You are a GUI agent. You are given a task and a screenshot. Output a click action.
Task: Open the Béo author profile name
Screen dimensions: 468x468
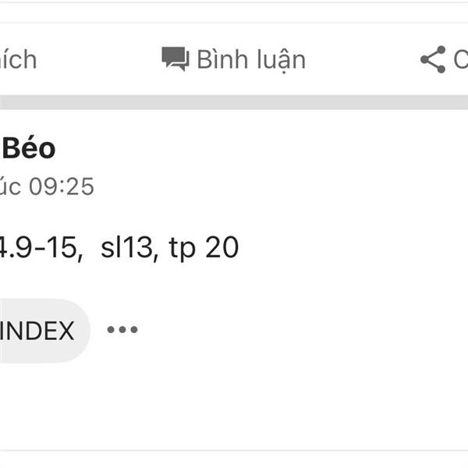(x=29, y=148)
